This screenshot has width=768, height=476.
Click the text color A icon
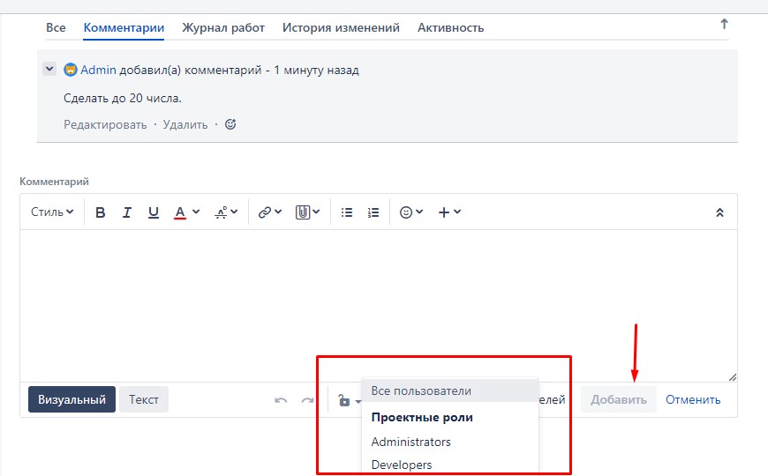coord(180,212)
